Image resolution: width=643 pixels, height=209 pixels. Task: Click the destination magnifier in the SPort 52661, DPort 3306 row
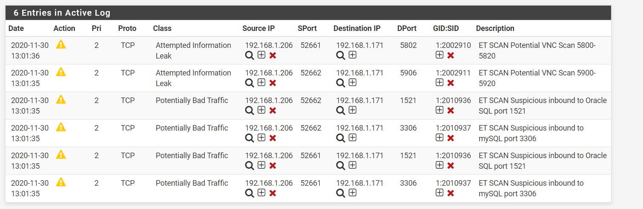pyautogui.click(x=340, y=193)
